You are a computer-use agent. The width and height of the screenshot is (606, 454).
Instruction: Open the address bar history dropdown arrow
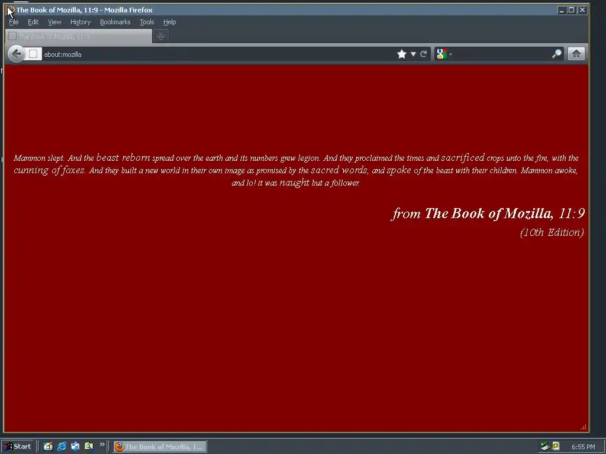(413, 54)
